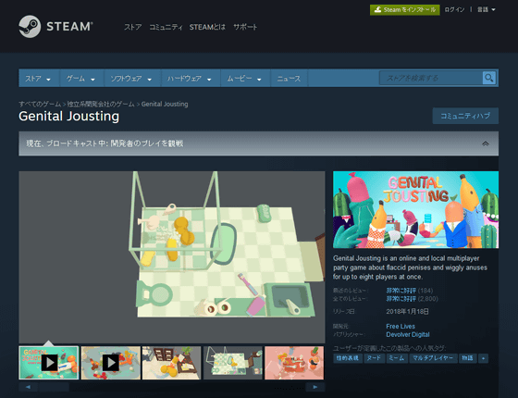Play the second trailer thumbnail
Image resolution: width=518 pixels, height=398 pixels.
click(x=111, y=363)
